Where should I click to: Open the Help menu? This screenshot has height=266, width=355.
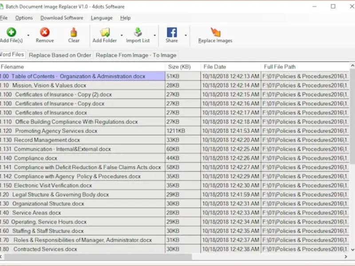[126, 18]
